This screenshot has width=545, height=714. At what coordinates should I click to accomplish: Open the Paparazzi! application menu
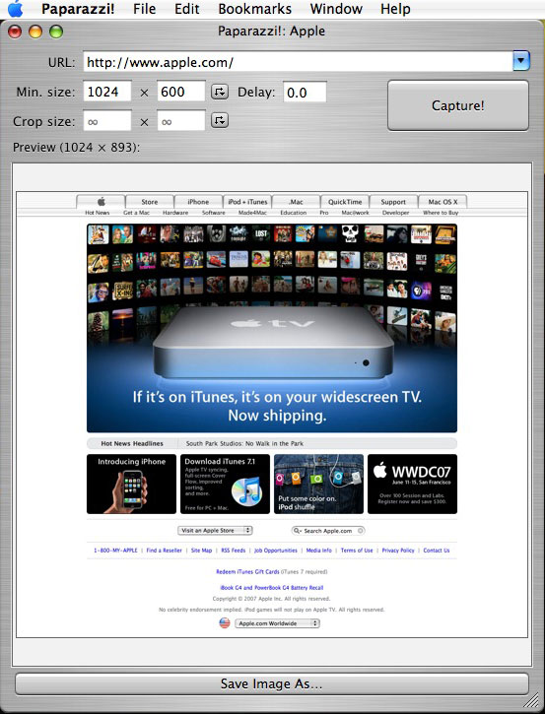[x=78, y=9]
